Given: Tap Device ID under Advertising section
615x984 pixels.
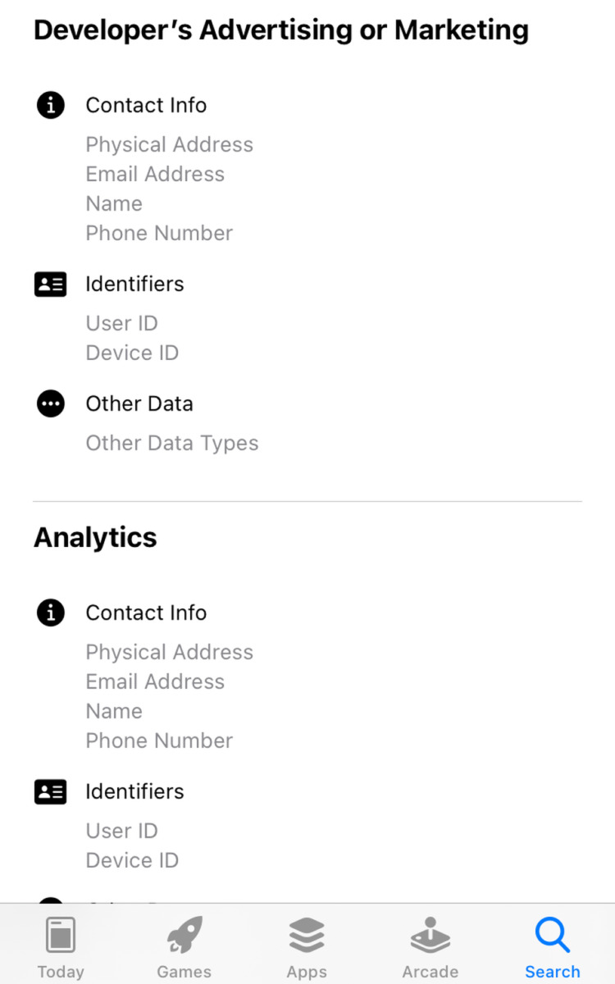Looking at the screenshot, I should 132,353.
